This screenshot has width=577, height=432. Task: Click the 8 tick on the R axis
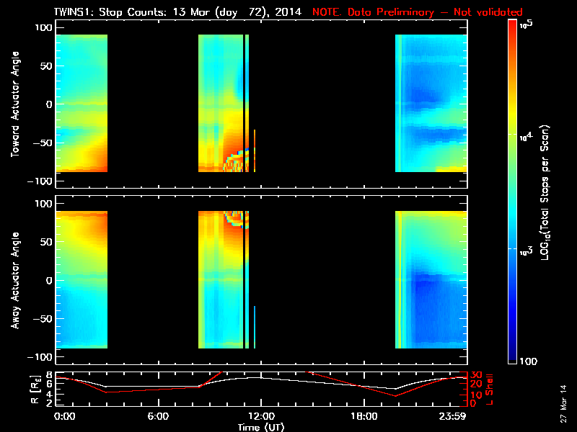[48, 374]
